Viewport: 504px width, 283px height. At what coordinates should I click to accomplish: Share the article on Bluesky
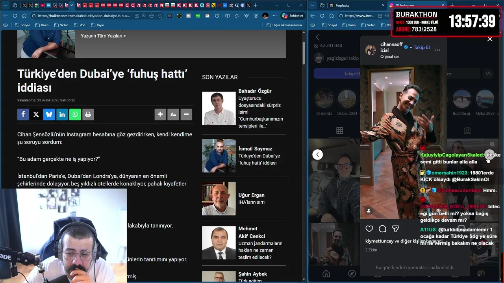pyautogui.click(x=49, y=114)
